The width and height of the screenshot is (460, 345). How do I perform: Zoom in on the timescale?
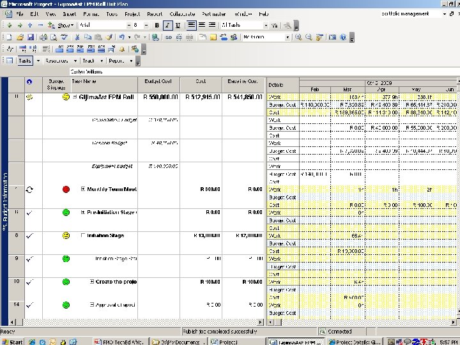pyautogui.click(x=298, y=37)
